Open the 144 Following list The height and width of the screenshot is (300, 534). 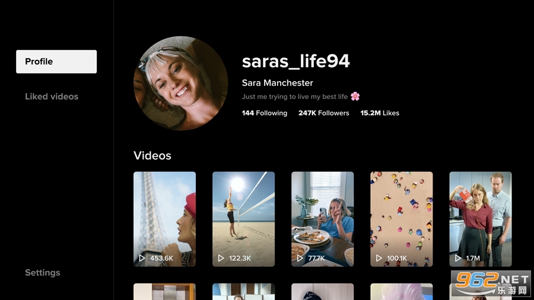tap(264, 113)
